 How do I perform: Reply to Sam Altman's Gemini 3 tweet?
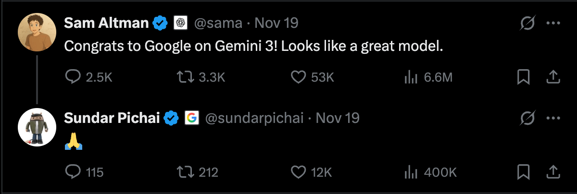73,77
